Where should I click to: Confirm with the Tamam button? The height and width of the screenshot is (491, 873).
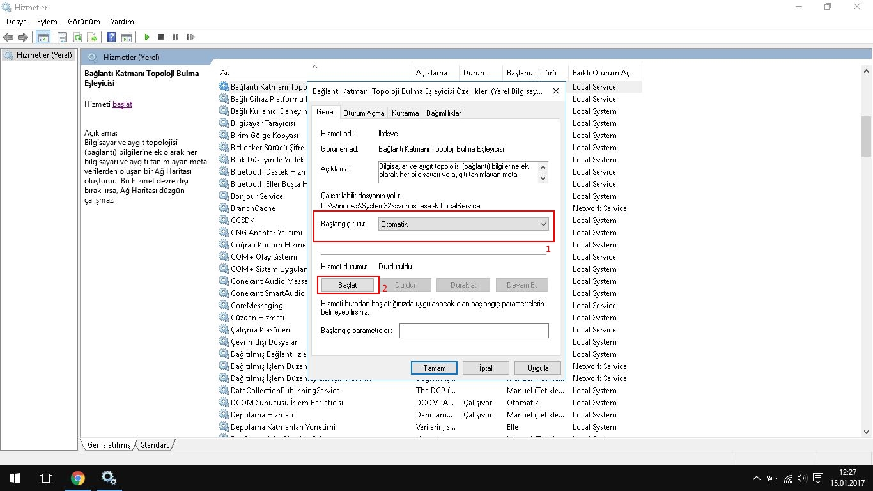(x=435, y=368)
